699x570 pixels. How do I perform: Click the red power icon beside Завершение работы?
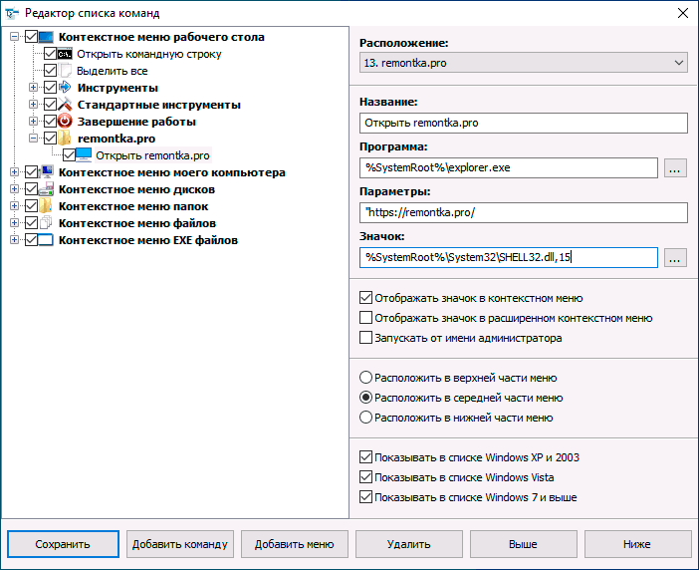coord(65,122)
